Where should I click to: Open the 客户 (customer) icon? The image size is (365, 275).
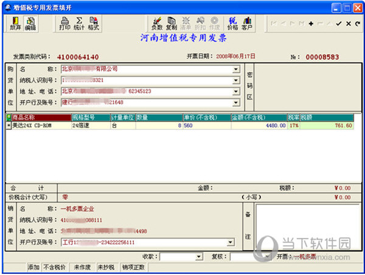click(247, 24)
